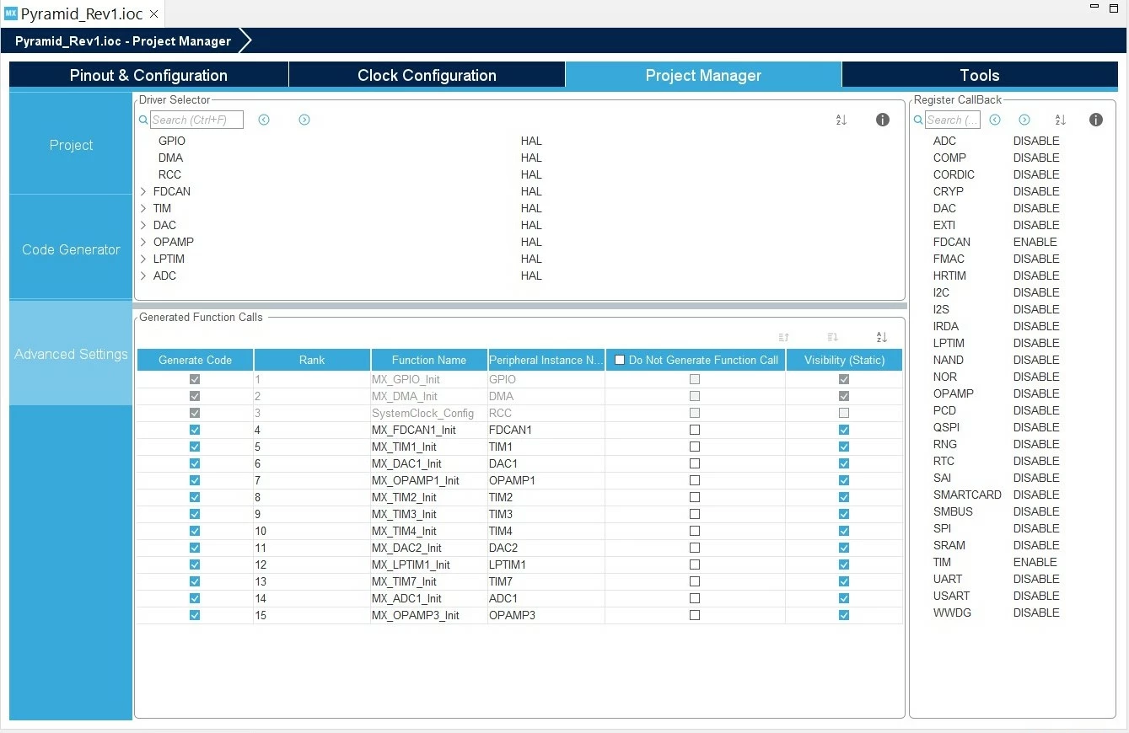The width and height of the screenshot is (1129, 733).
Task: Expand the TIM driver tree node
Action: coord(143,208)
